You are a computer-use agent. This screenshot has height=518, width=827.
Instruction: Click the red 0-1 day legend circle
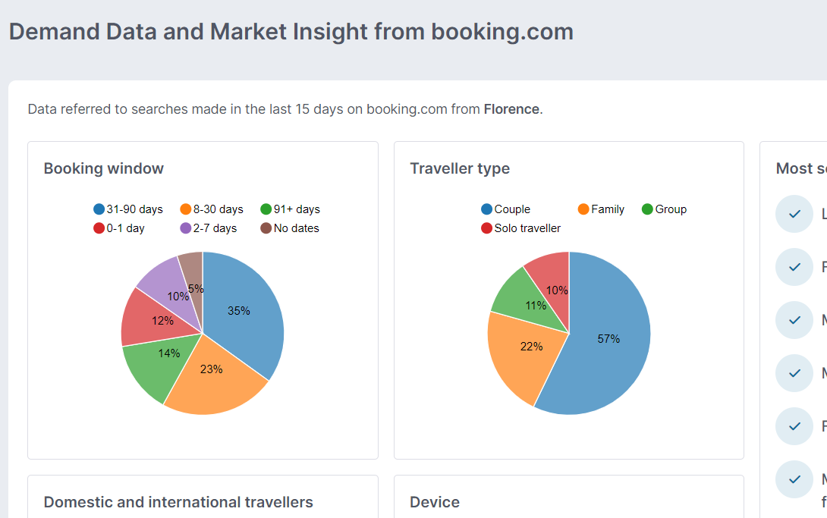coord(99,228)
